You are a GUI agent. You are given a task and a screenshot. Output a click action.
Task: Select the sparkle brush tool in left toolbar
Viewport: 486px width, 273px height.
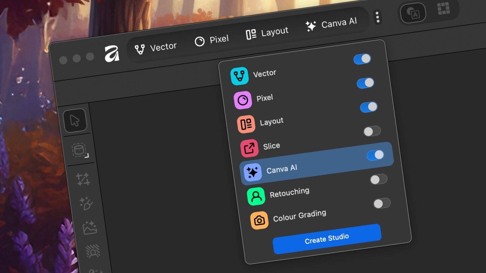(86, 204)
